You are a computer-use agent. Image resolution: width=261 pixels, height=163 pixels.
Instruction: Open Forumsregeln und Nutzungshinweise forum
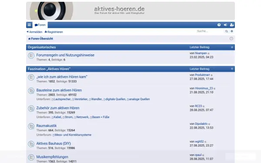[x=65, y=55]
